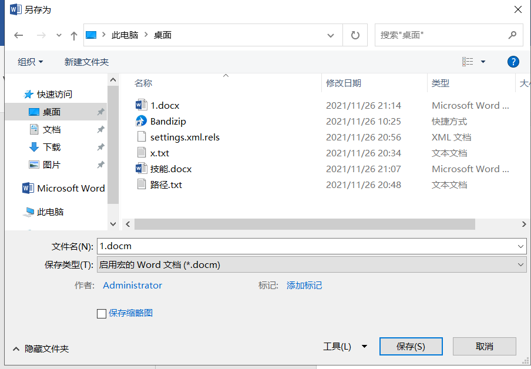Image resolution: width=531 pixels, height=369 pixels.
Task: Expand the file name dropdown arrow
Action: (x=520, y=246)
